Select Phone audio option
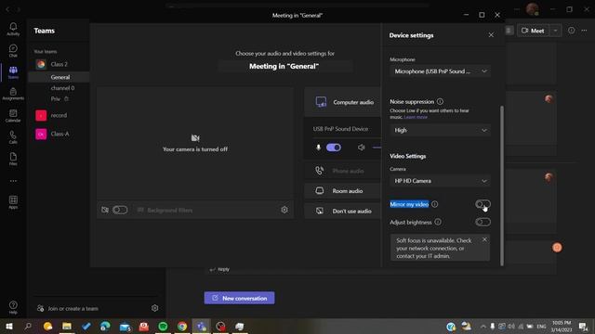The width and height of the screenshot is (595, 334). coord(343,171)
